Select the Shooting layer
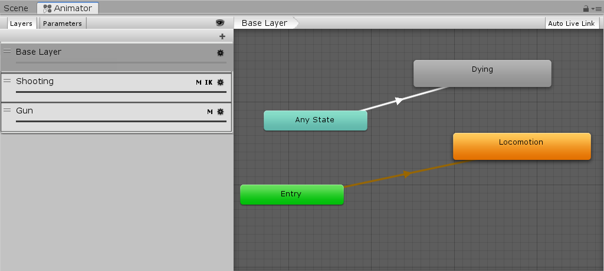Viewport: 604px width, 271px height. click(116, 87)
